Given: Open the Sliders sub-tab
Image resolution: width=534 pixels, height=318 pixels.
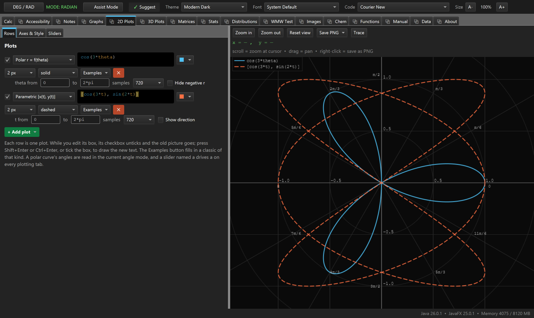Looking at the screenshot, I should pyautogui.click(x=55, y=33).
